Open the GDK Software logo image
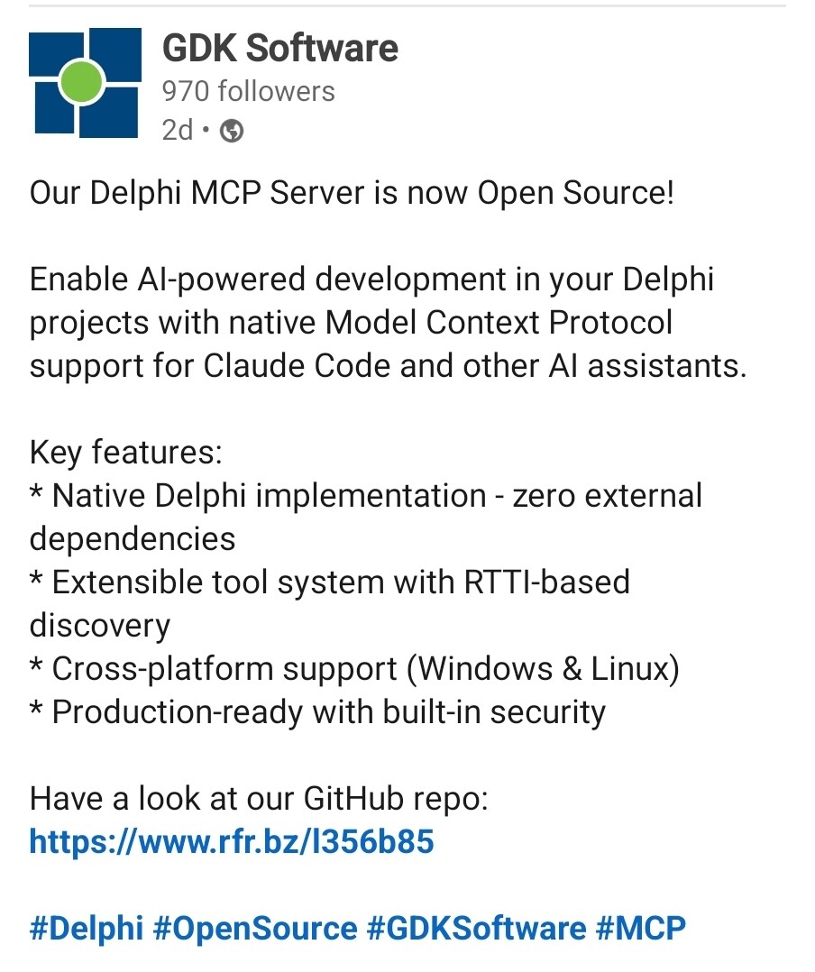This screenshot has height=972, width=815. [85, 83]
